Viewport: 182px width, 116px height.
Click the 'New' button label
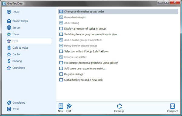[x=61, y=111]
